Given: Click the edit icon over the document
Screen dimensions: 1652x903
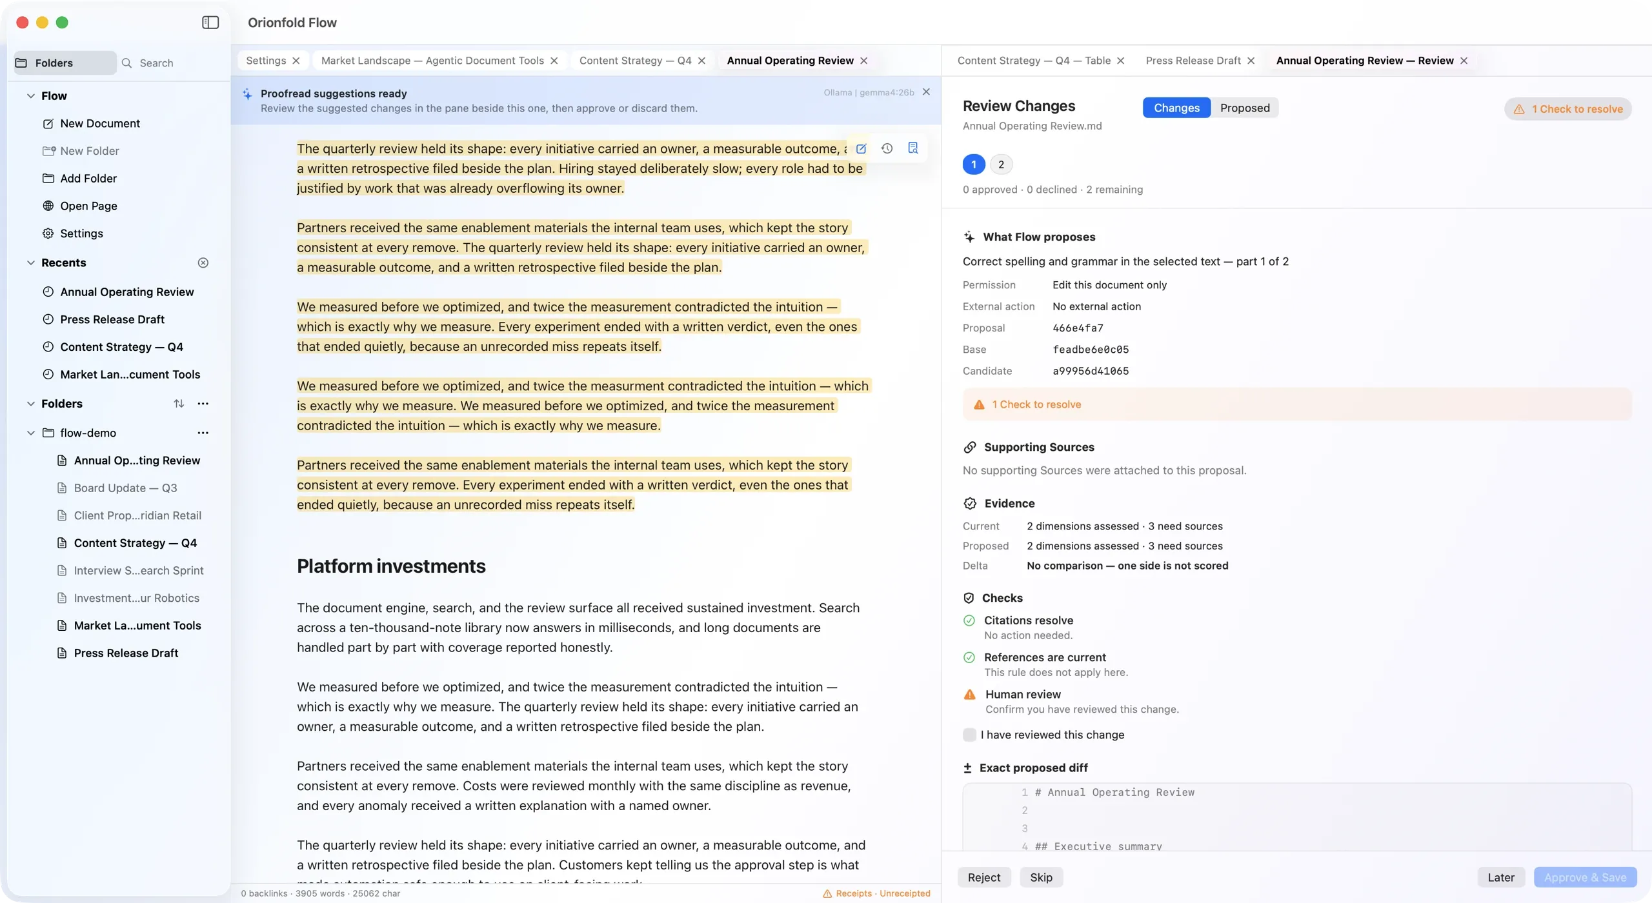Looking at the screenshot, I should coord(861,148).
